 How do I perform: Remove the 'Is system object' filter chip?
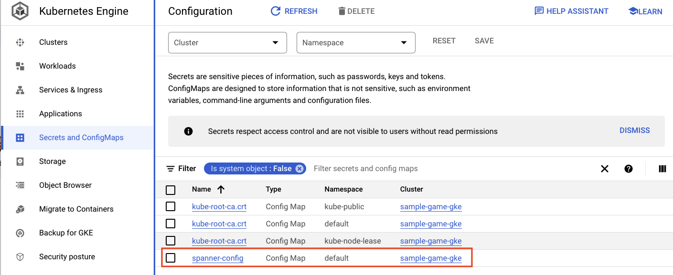(299, 169)
